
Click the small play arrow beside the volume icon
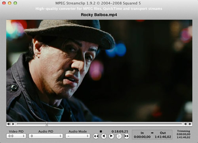pyautogui.click(x=13, y=124)
